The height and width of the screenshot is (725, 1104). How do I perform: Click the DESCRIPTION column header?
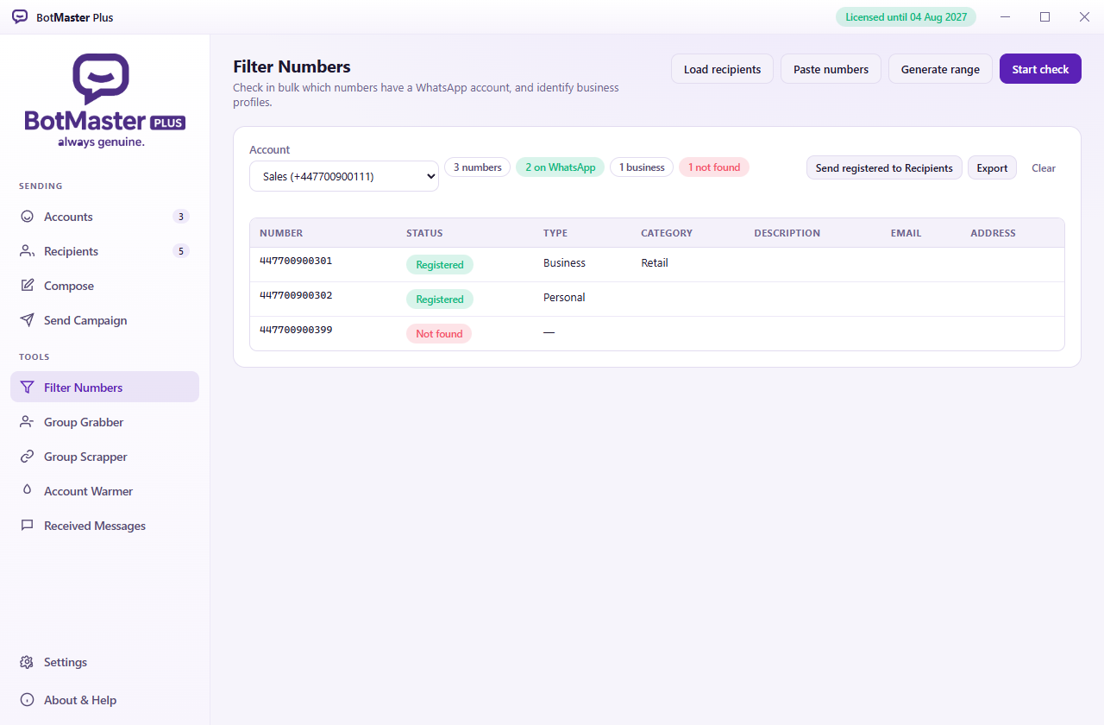tap(787, 233)
